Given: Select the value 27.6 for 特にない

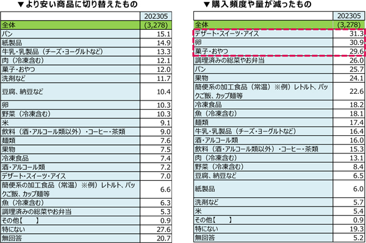Looking at the screenshot, I should click(163, 230).
